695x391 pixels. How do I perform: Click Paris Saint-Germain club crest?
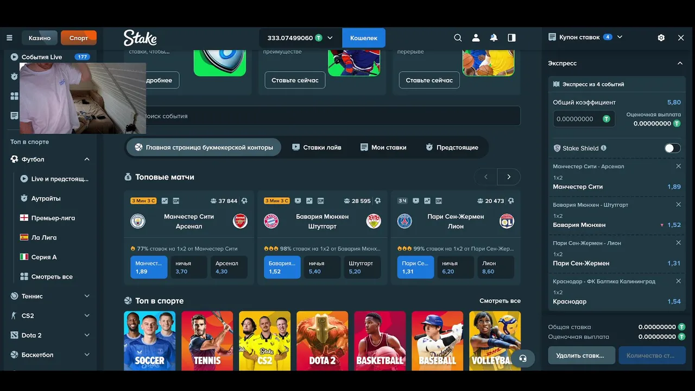coord(405,221)
